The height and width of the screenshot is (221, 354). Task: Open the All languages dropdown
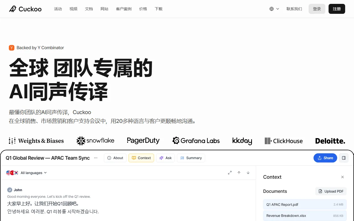(32, 172)
